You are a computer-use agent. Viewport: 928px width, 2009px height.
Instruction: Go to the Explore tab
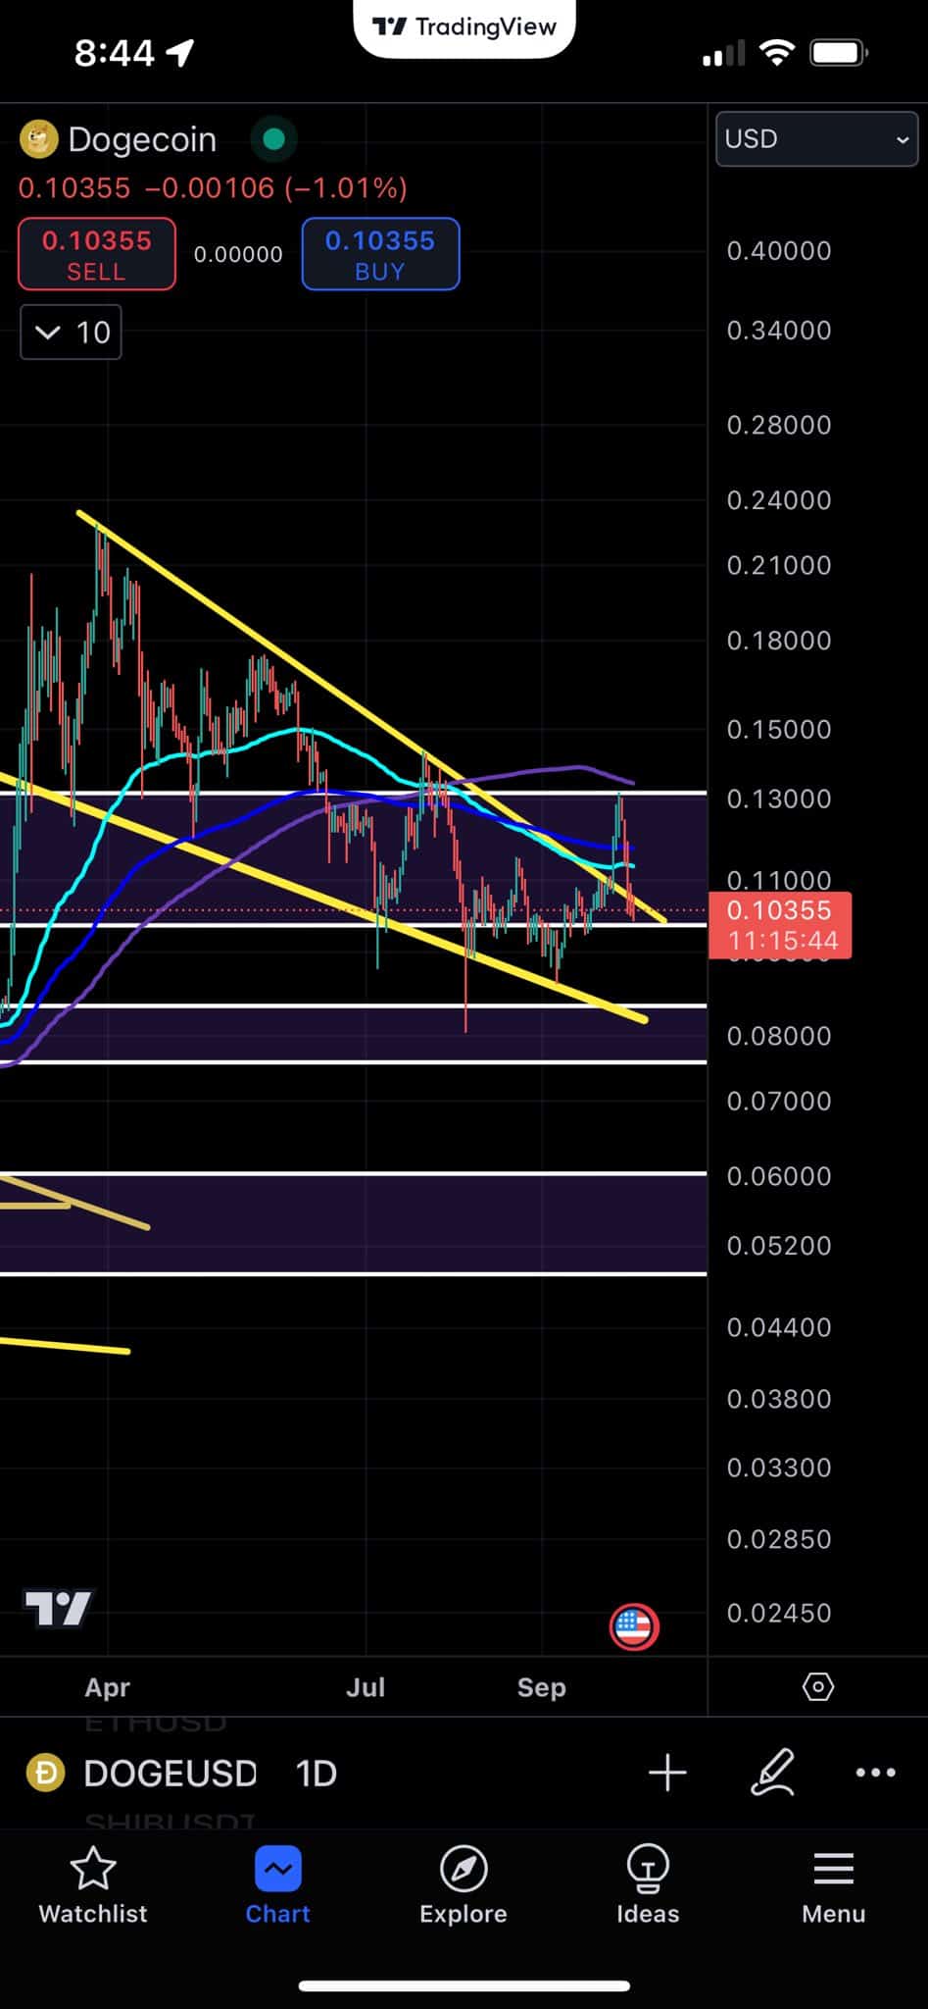point(464,1885)
